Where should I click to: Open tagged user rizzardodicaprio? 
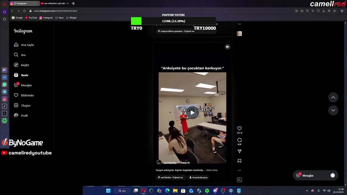tap(198, 177)
